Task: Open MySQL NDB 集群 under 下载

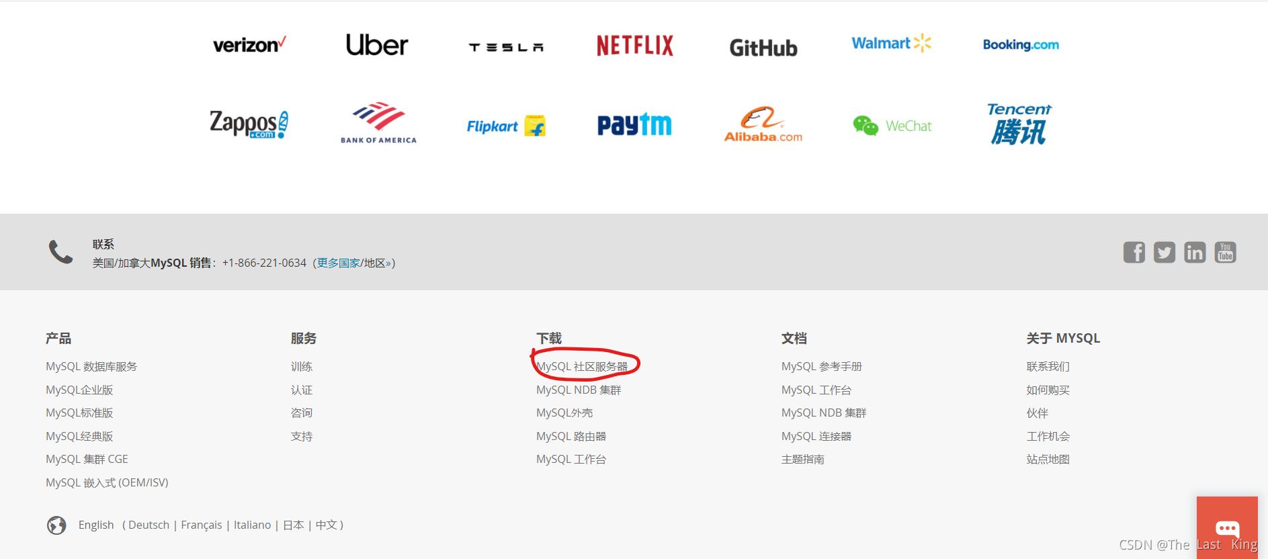Action: [x=579, y=390]
